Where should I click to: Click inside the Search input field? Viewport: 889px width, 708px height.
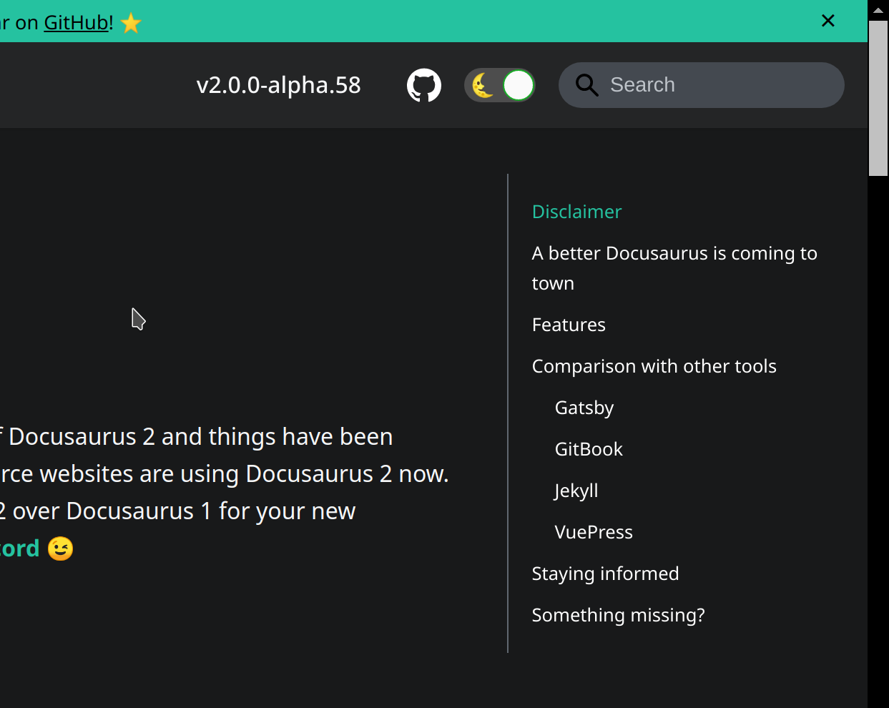701,84
